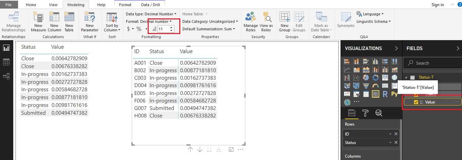Open the Default Summarization Sum dropdown
The image size is (462, 160).
click(209, 29)
